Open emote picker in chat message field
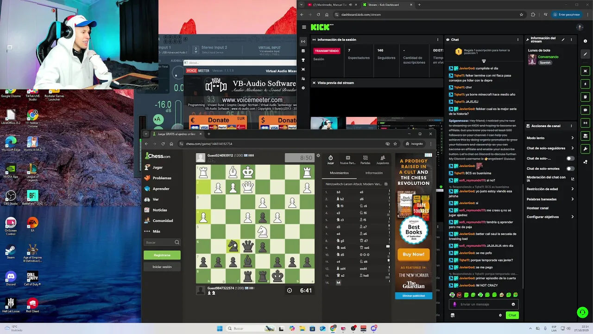This screenshot has width=593, height=334. pos(513,304)
